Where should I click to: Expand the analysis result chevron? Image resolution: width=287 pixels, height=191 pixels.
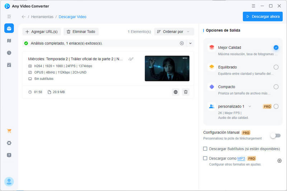point(190,43)
